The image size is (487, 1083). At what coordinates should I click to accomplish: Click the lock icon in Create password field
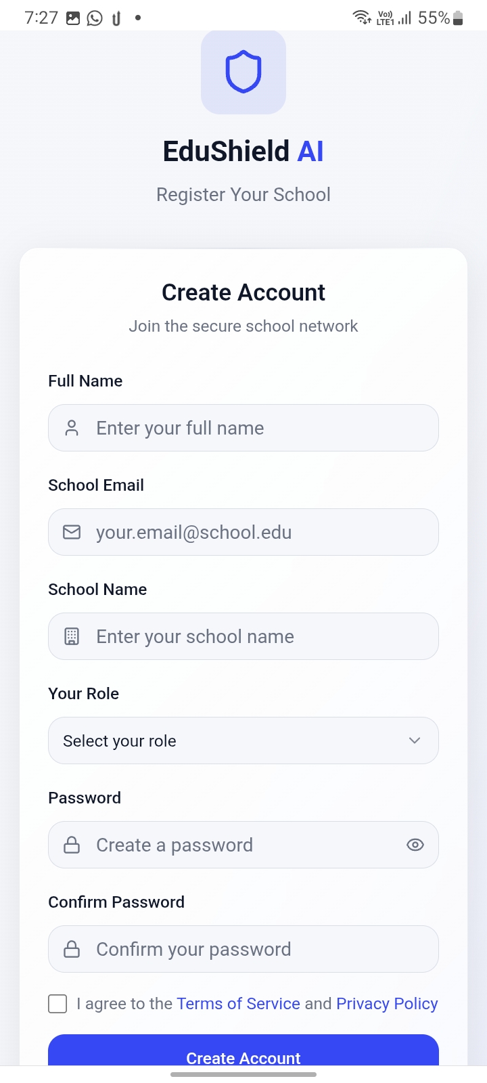(72, 845)
